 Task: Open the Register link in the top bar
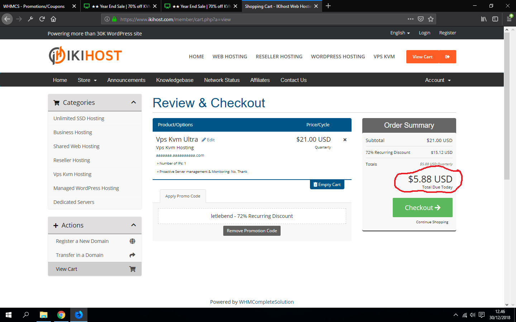448,33
